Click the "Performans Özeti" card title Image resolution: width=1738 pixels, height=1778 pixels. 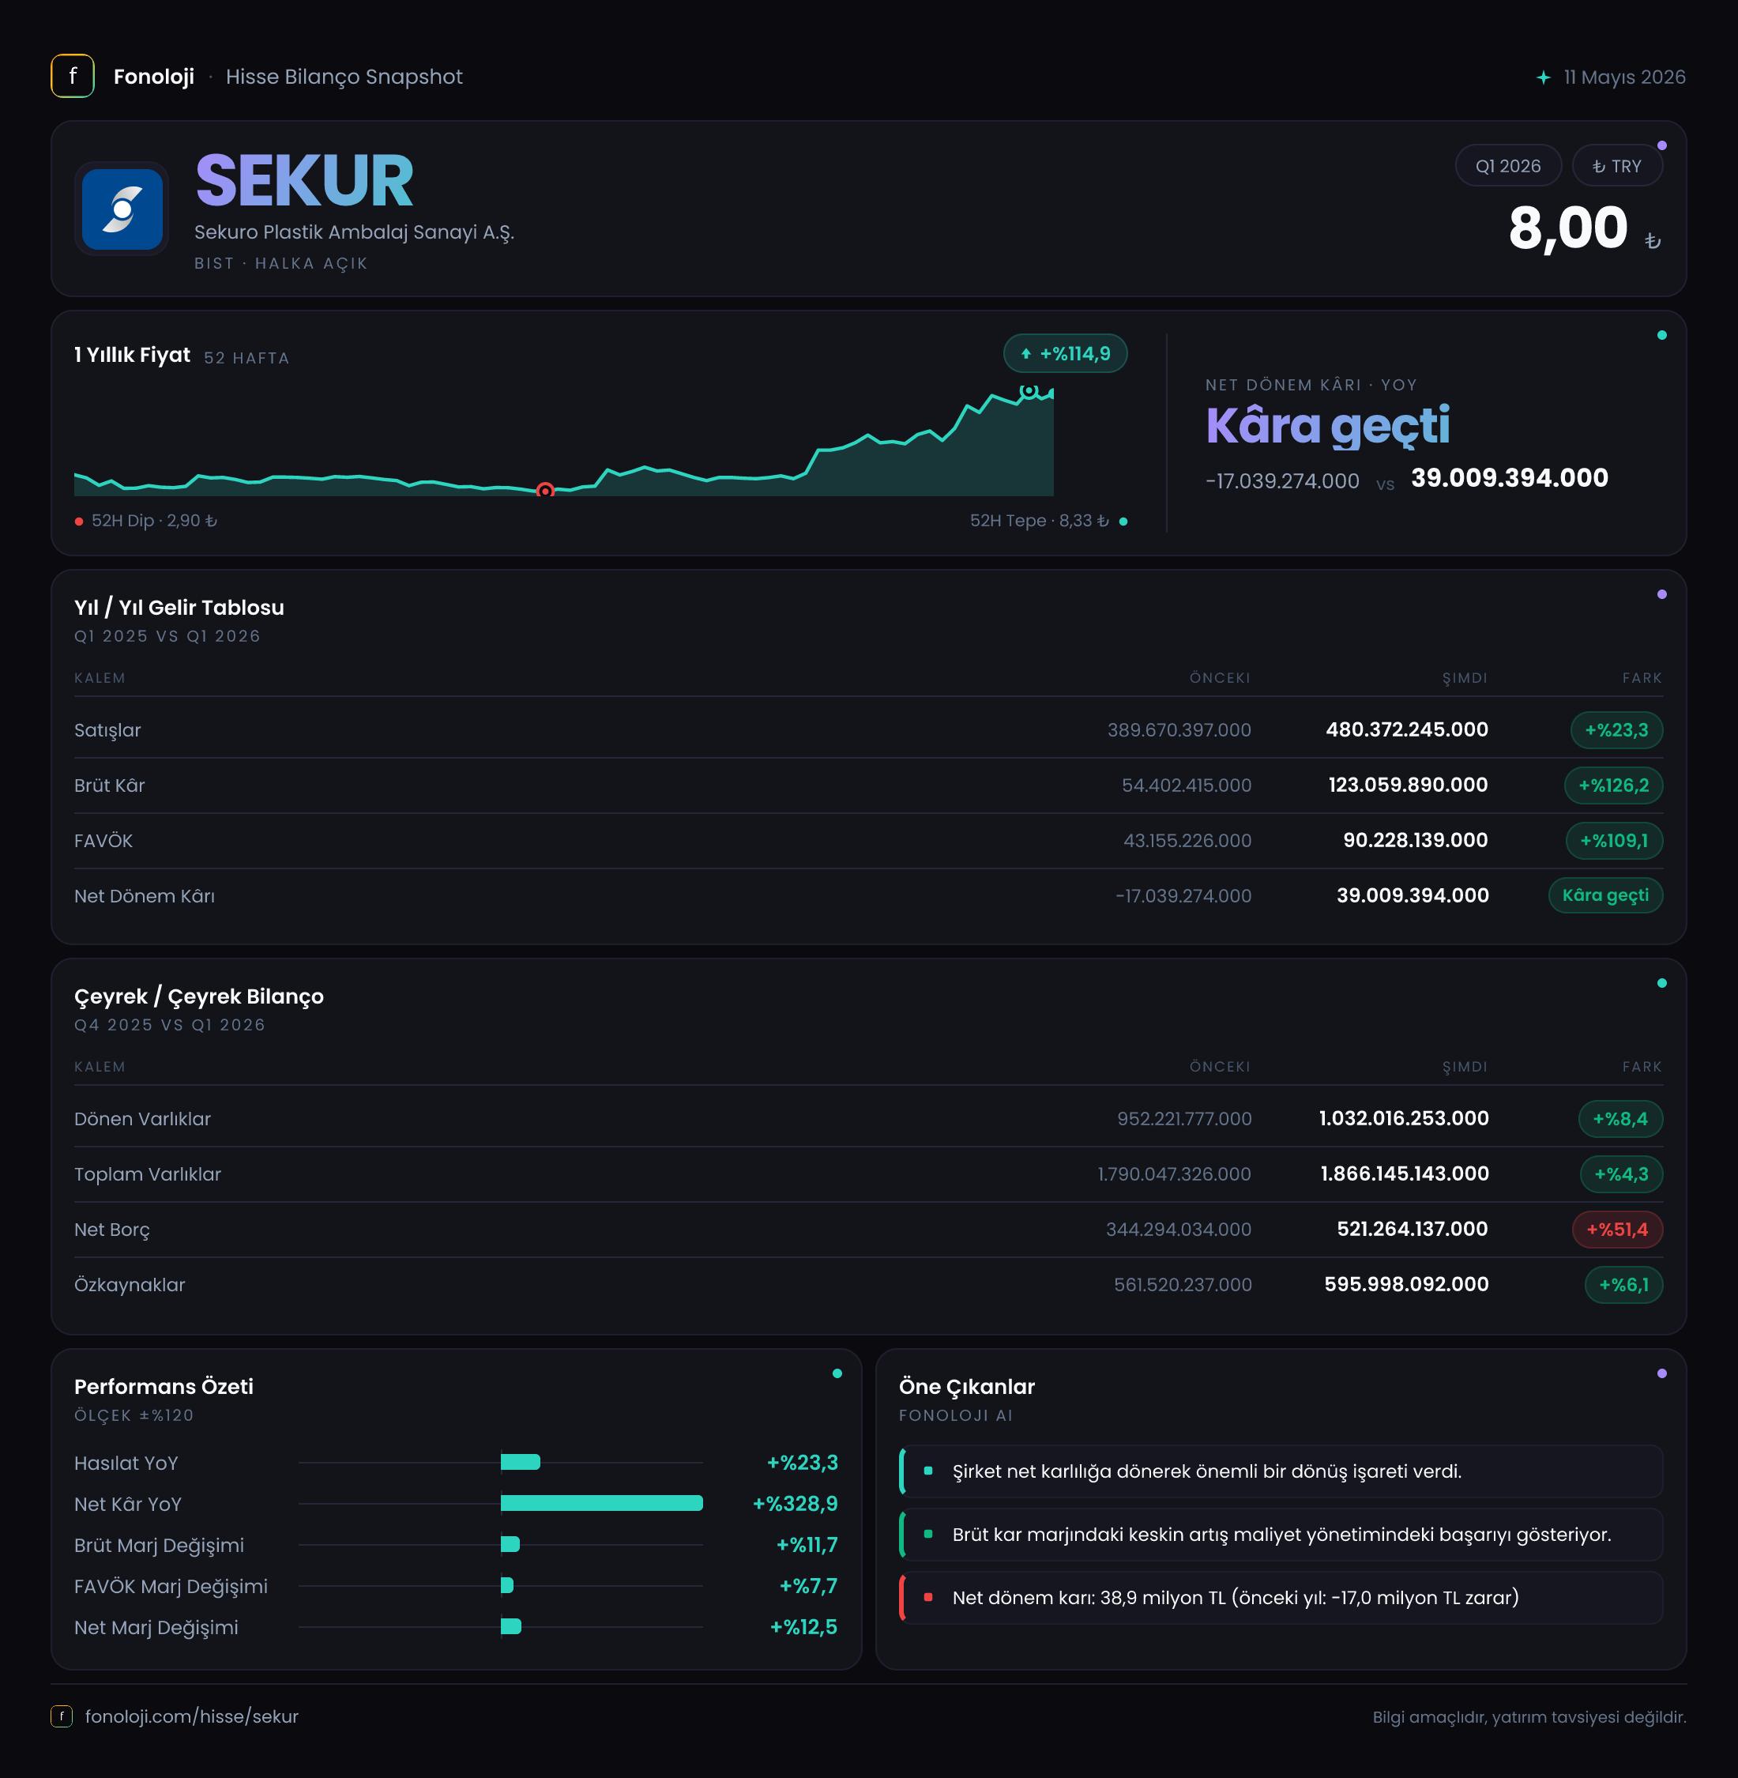[x=164, y=1387]
